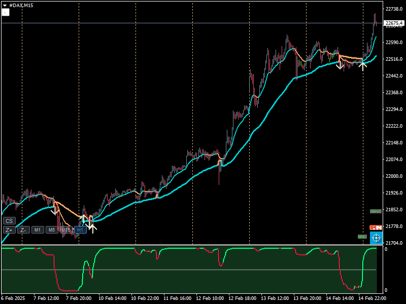Click the blue crosshair target icon

click(376, 238)
